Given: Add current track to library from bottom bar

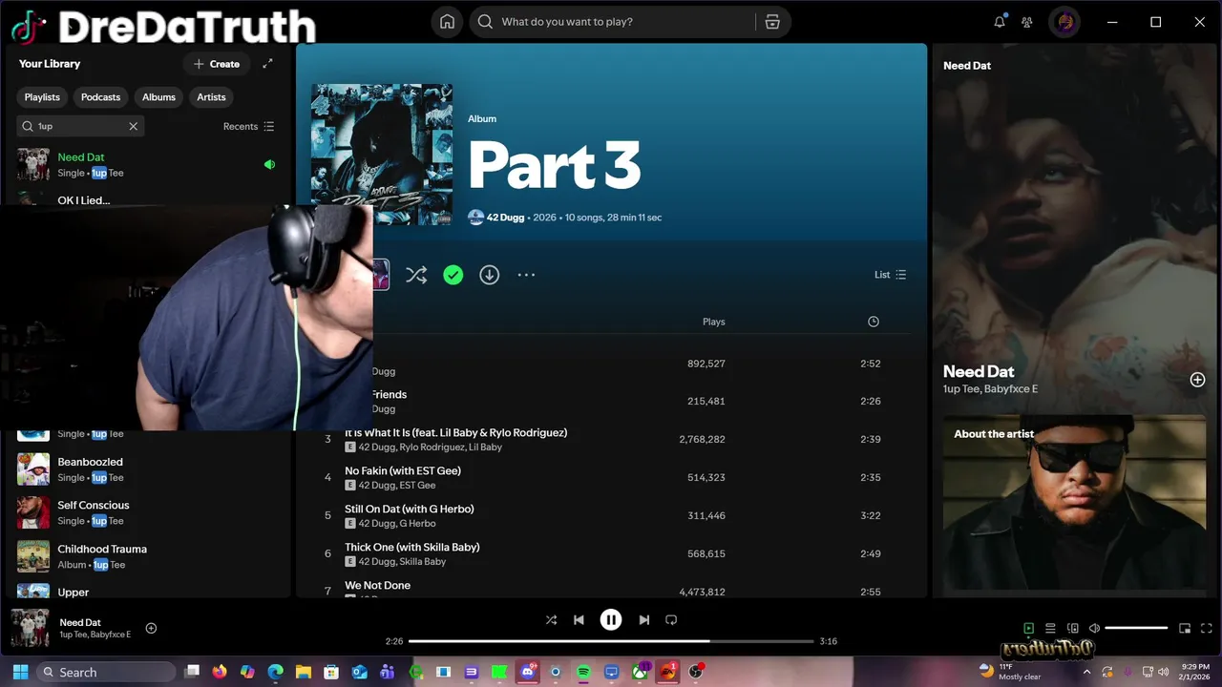Looking at the screenshot, I should 151,628.
